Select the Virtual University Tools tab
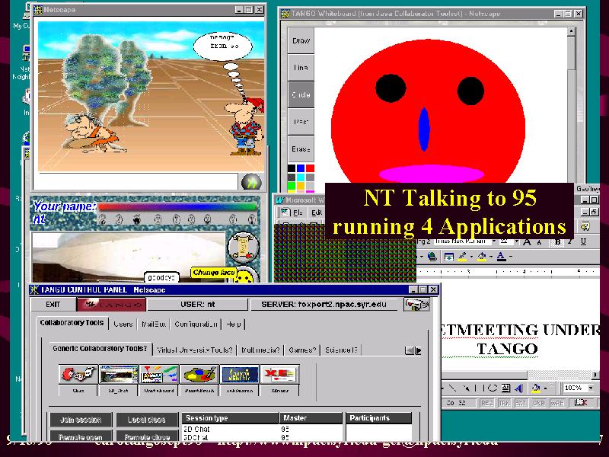 click(x=195, y=350)
